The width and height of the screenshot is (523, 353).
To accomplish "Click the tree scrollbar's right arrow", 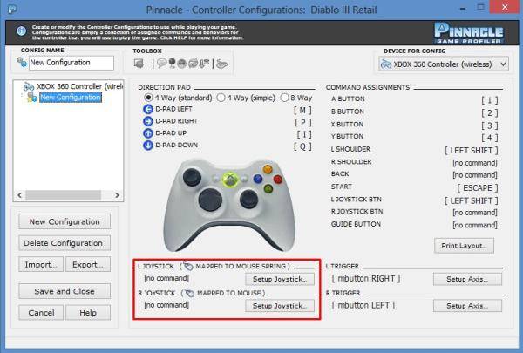I will click(117, 195).
